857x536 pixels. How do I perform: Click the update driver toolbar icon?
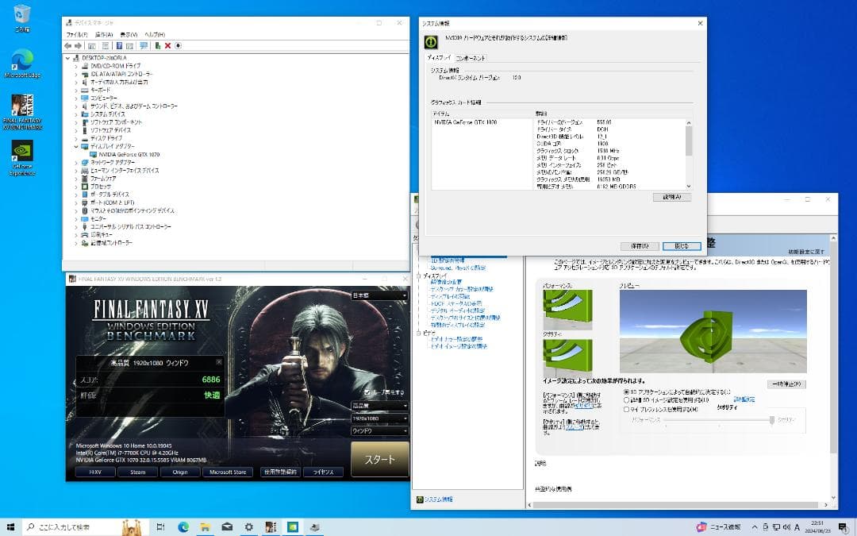[x=158, y=46]
